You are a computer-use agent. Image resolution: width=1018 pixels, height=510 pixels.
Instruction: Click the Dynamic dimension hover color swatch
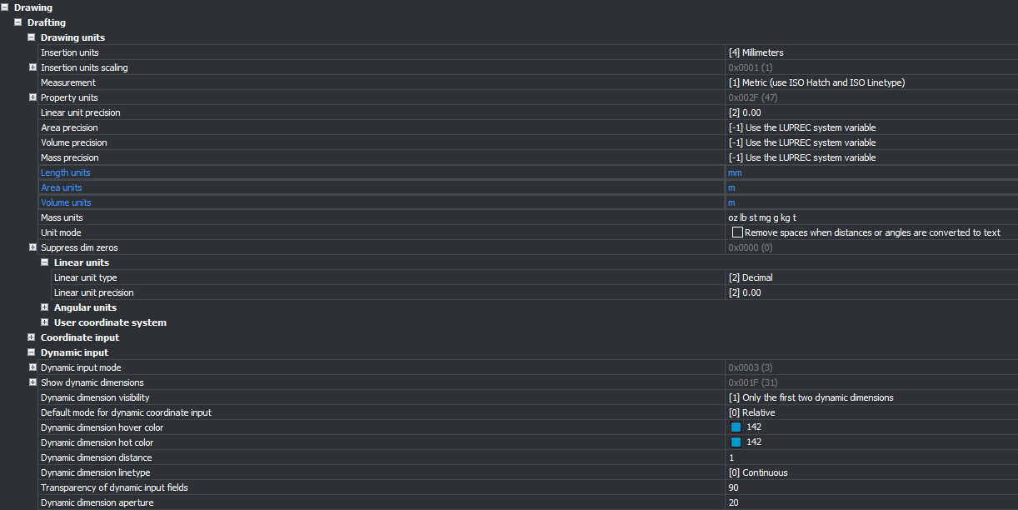[x=736, y=427]
